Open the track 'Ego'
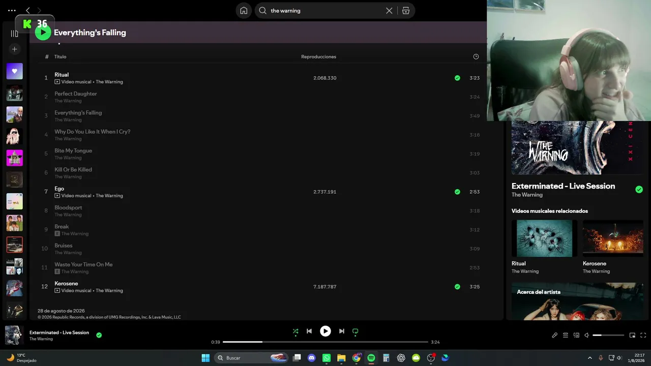Image resolution: width=651 pixels, height=366 pixels. click(x=60, y=189)
